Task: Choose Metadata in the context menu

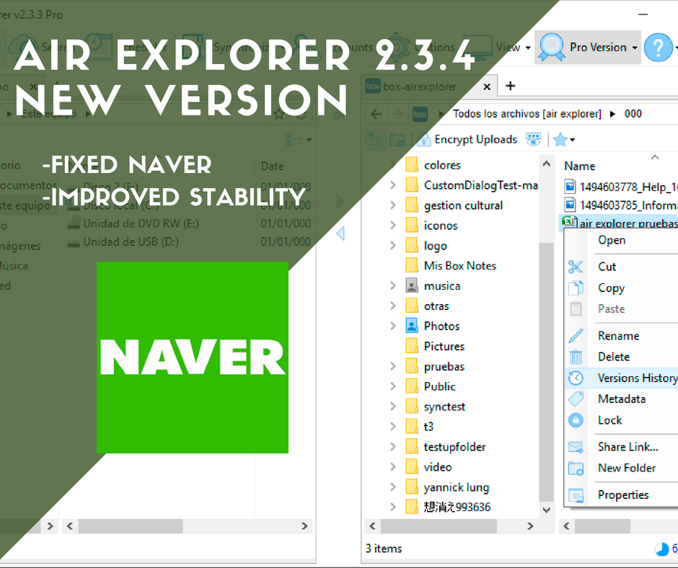Action: click(x=622, y=399)
